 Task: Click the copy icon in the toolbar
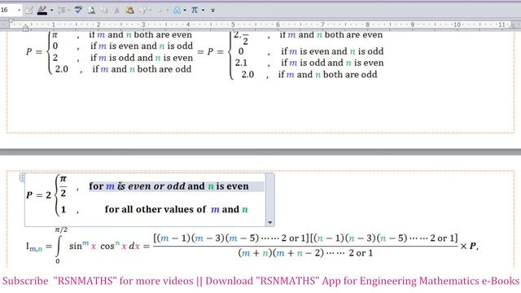click(104, 11)
